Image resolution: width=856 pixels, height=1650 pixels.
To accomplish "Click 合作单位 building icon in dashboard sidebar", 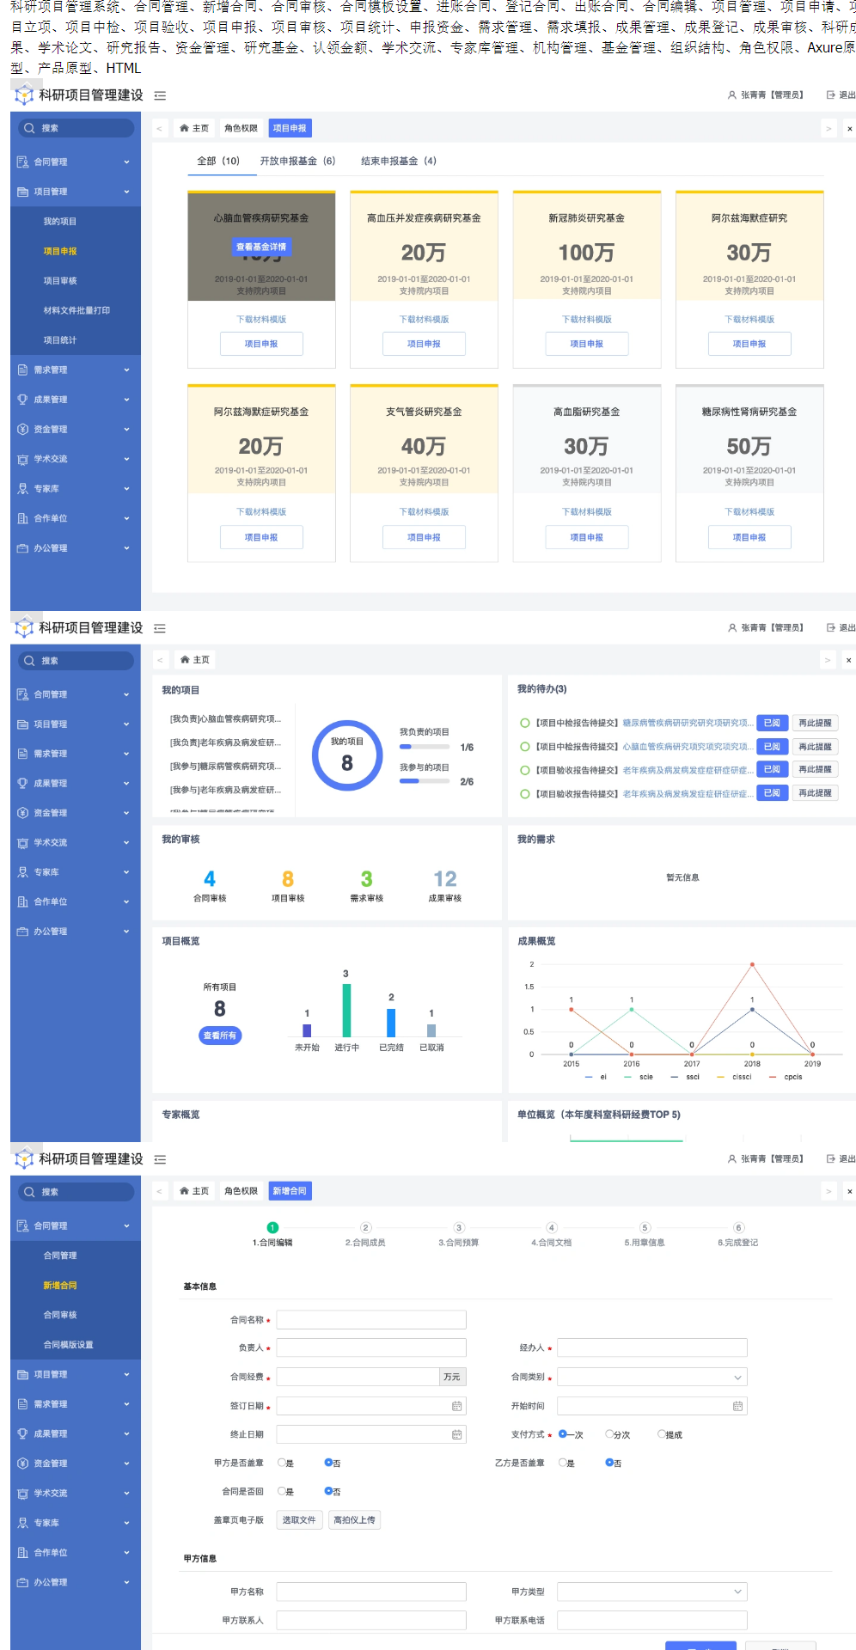I will (23, 901).
